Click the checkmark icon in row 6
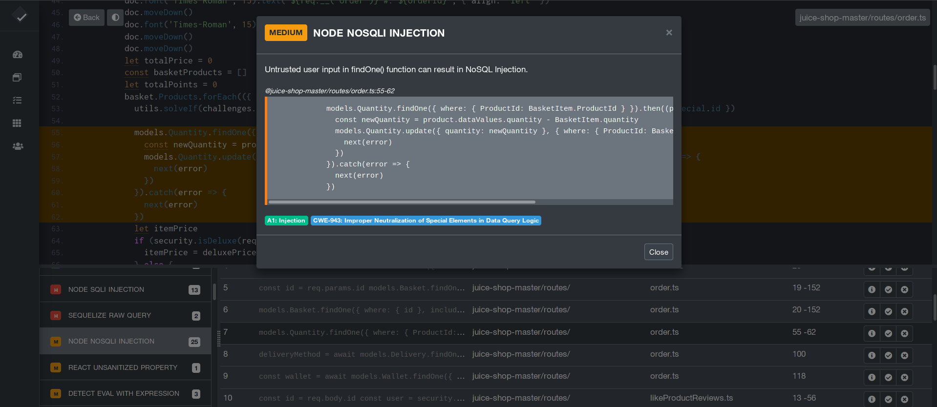The image size is (937, 407). tap(888, 311)
